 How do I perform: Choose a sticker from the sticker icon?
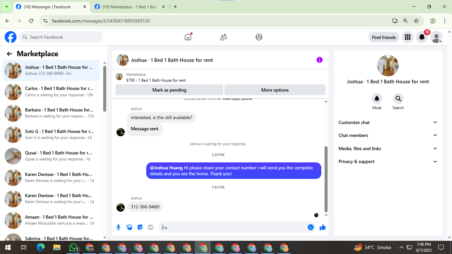pos(140,227)
